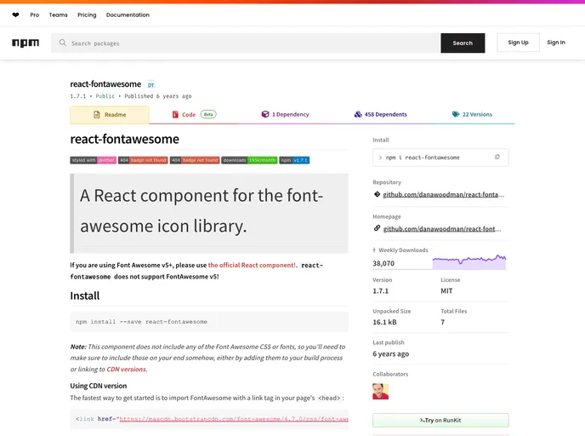585x436 pixels.
Task: Click Try on RunKit button
Action: pyautogui.click(x=440, y=421)
